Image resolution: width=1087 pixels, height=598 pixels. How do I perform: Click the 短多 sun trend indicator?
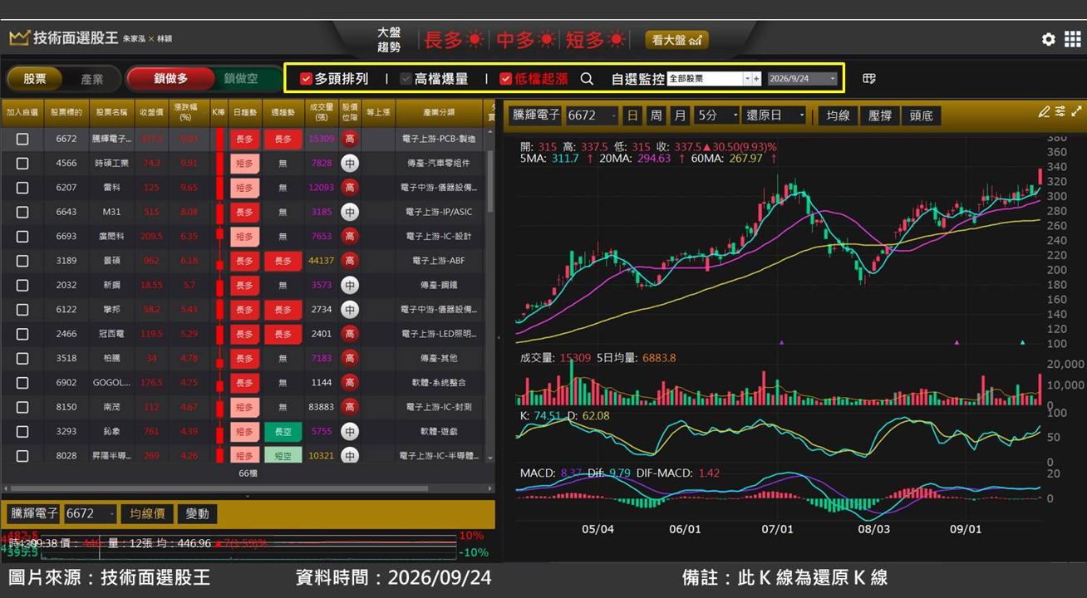point(596,40)
